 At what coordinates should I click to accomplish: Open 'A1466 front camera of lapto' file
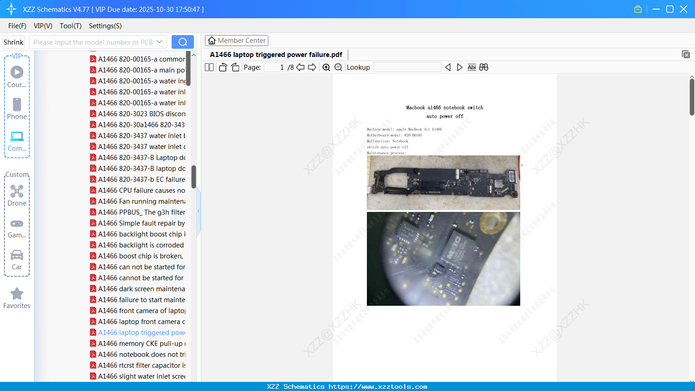137,311
